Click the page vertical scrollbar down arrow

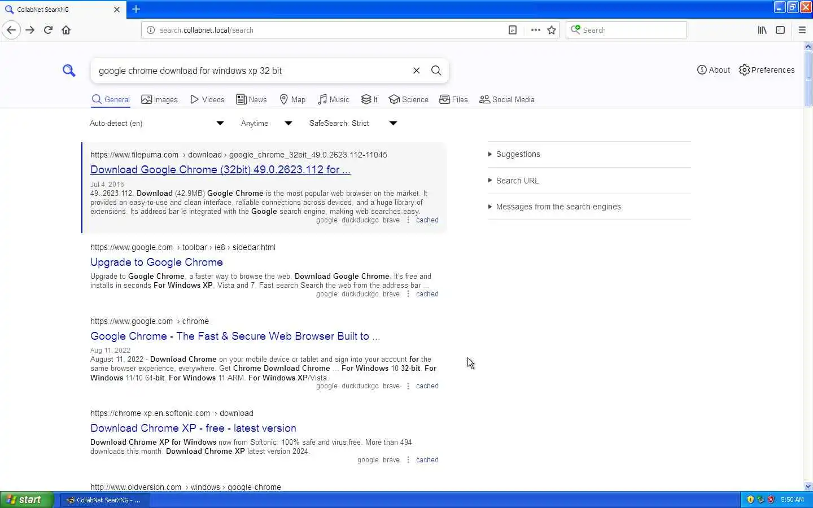(808, 486)
